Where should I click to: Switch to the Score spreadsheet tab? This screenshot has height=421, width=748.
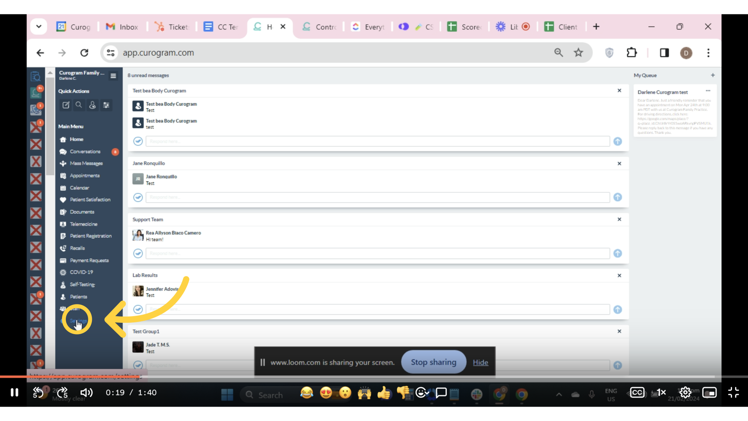click(x=464, y=27)
